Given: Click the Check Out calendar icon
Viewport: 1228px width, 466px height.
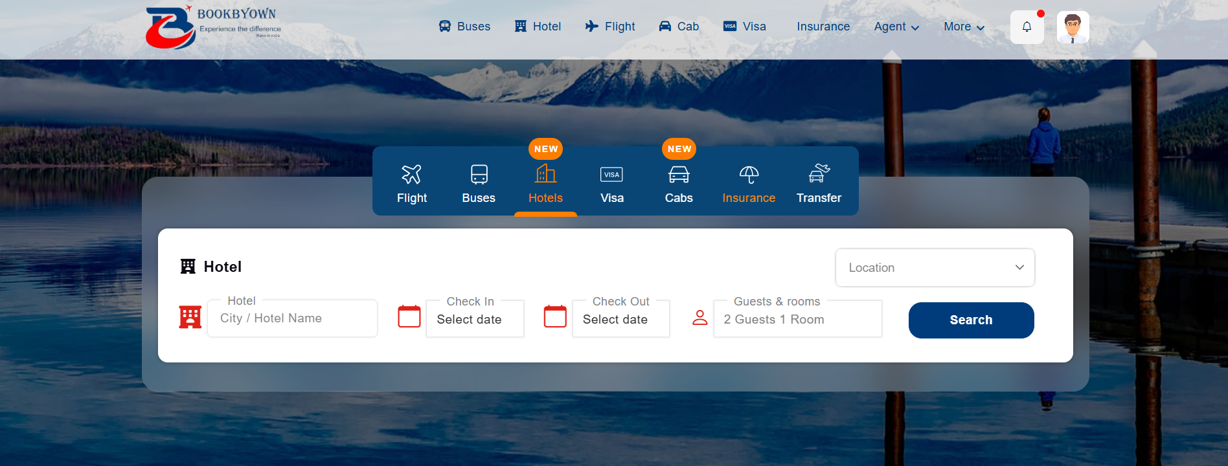Looking at the screenshot, I should tap(555, 316).
